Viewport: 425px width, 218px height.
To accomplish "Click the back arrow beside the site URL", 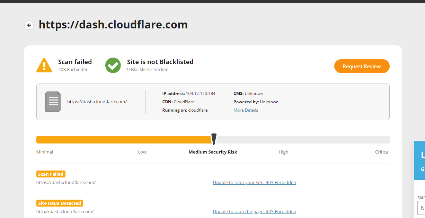I will [x=29, y=25].
